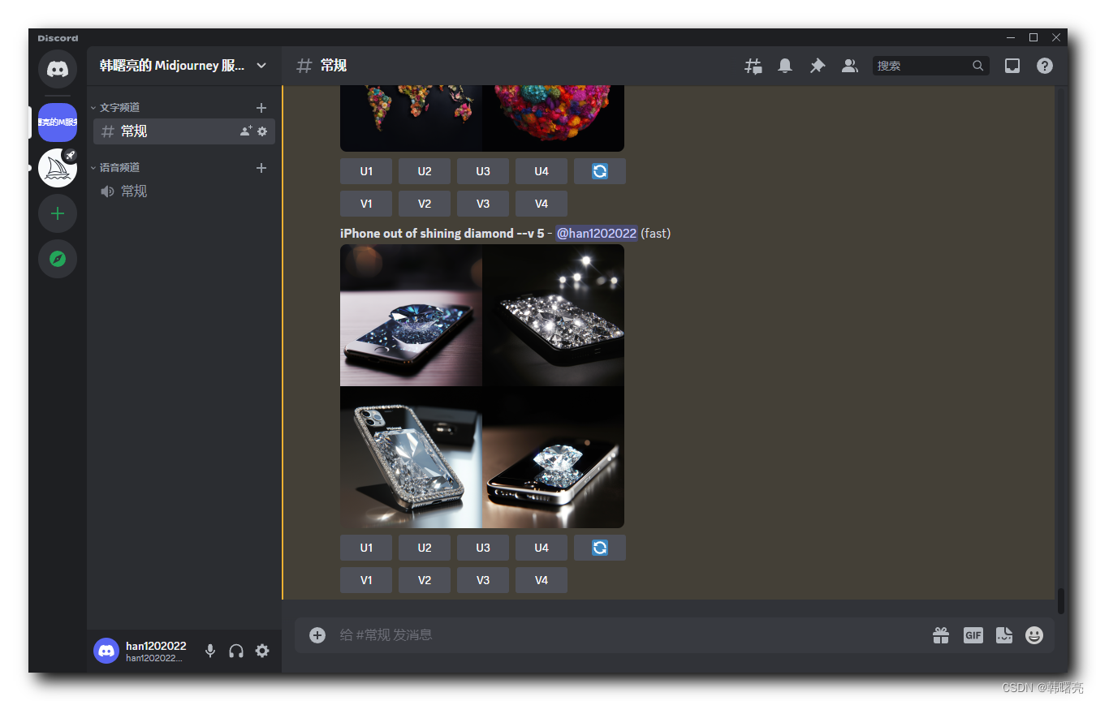The image size is (1096, 701).
Task: Explore discoverable servers compass icon
Action: tap(58, 259)
